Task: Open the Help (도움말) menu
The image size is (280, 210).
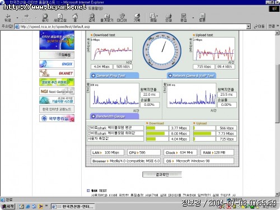Action: pos(95,8)
